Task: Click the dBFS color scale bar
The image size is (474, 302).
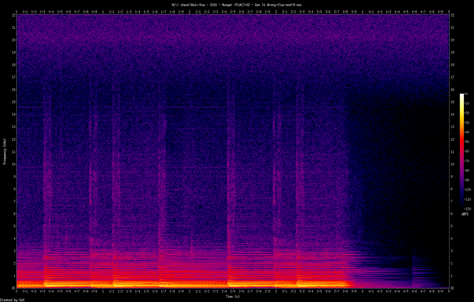Action: 462,151
